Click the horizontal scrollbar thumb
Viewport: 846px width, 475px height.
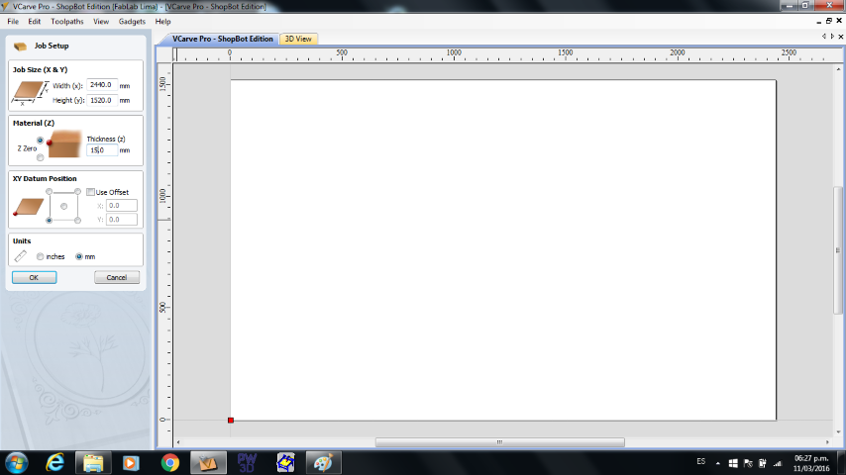point(499,442)
